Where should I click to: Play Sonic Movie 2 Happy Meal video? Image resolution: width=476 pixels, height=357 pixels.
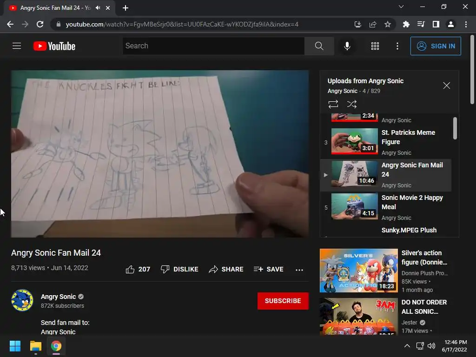click(385, 207)
